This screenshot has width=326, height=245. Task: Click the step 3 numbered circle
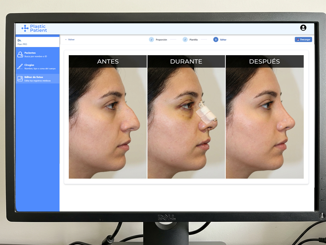pyautogui.click(x=216, y=40)
